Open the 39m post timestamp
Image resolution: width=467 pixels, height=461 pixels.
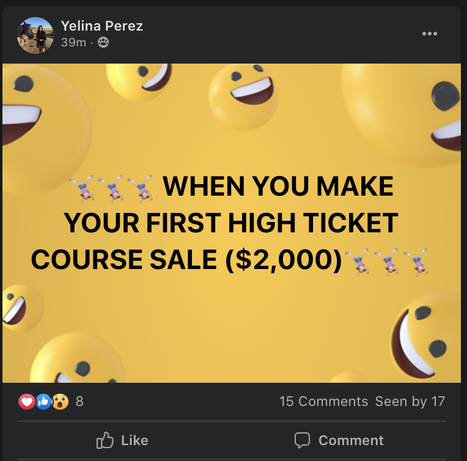click(73, 42)
